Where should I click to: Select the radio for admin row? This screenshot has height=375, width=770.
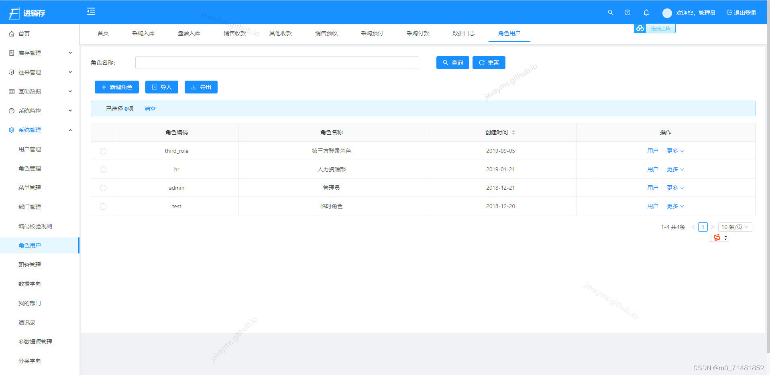[103, 188]
